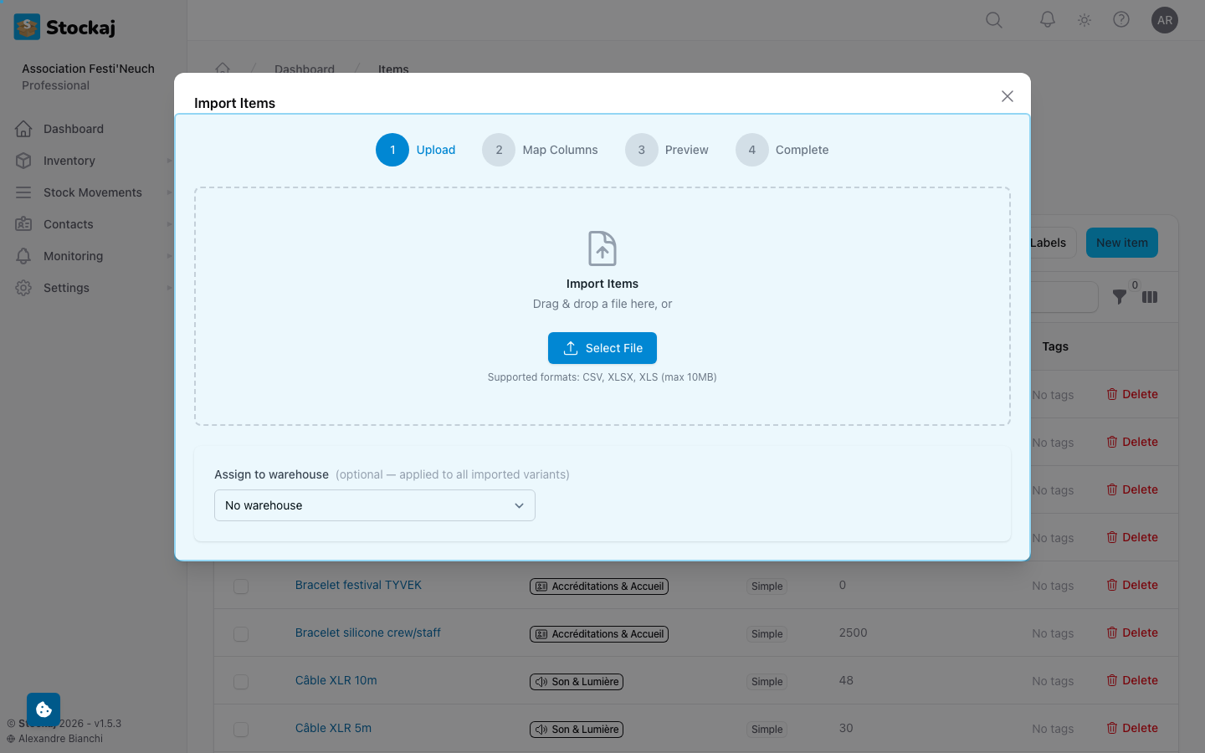Delete the Câble XLR 10m row

[1132, 680]
